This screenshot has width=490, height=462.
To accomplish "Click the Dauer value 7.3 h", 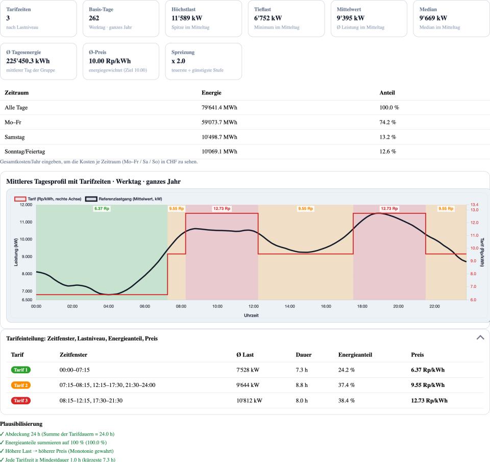I will coord(302,370).
